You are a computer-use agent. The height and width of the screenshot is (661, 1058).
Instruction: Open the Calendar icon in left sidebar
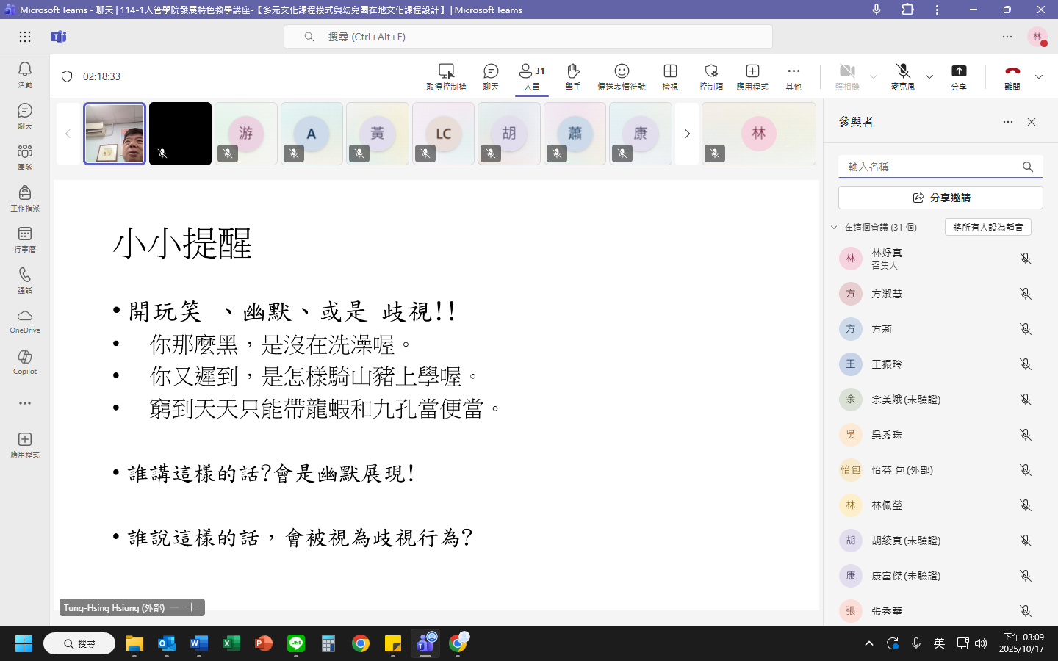[25, 239]
